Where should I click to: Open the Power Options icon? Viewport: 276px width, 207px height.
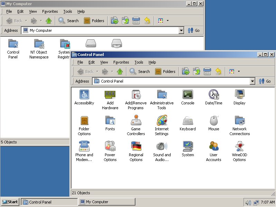point(110,146)
